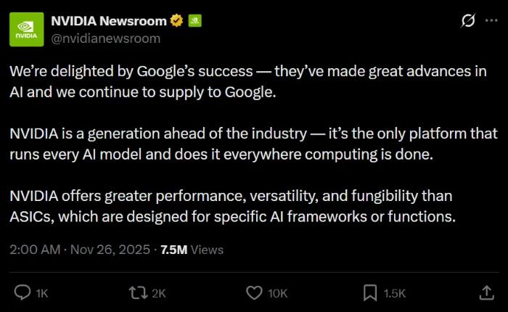The image size is (508, 312).
Task: Open the NVIDIA Newsroom profile name
Action: pos(109,22)
